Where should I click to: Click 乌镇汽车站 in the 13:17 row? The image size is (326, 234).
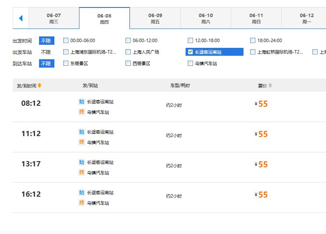point(98,173)
